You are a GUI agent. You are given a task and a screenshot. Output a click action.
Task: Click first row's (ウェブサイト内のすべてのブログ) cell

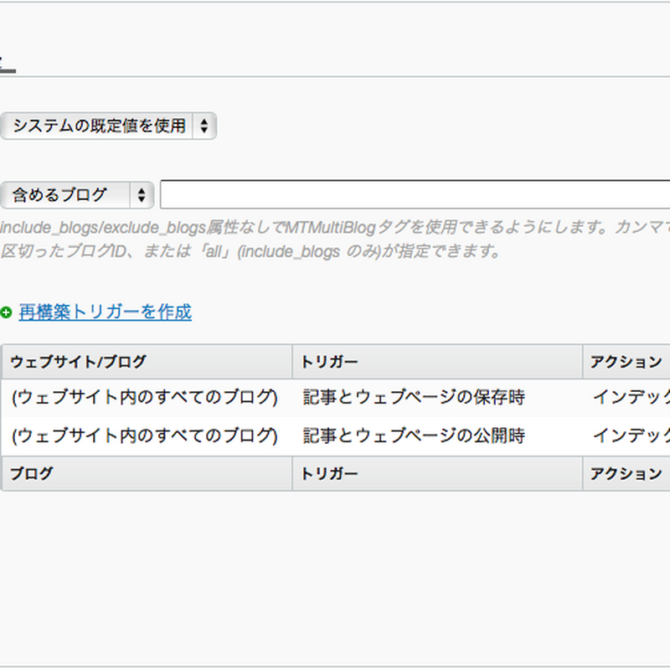point(144,398)
